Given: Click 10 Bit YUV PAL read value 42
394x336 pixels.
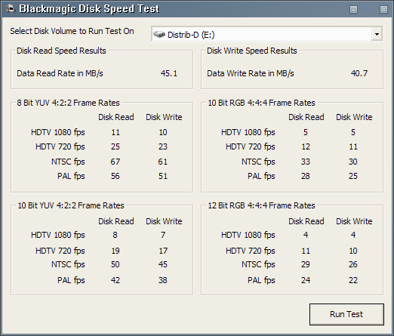Looking at the screenshot, I should point(115,280).
